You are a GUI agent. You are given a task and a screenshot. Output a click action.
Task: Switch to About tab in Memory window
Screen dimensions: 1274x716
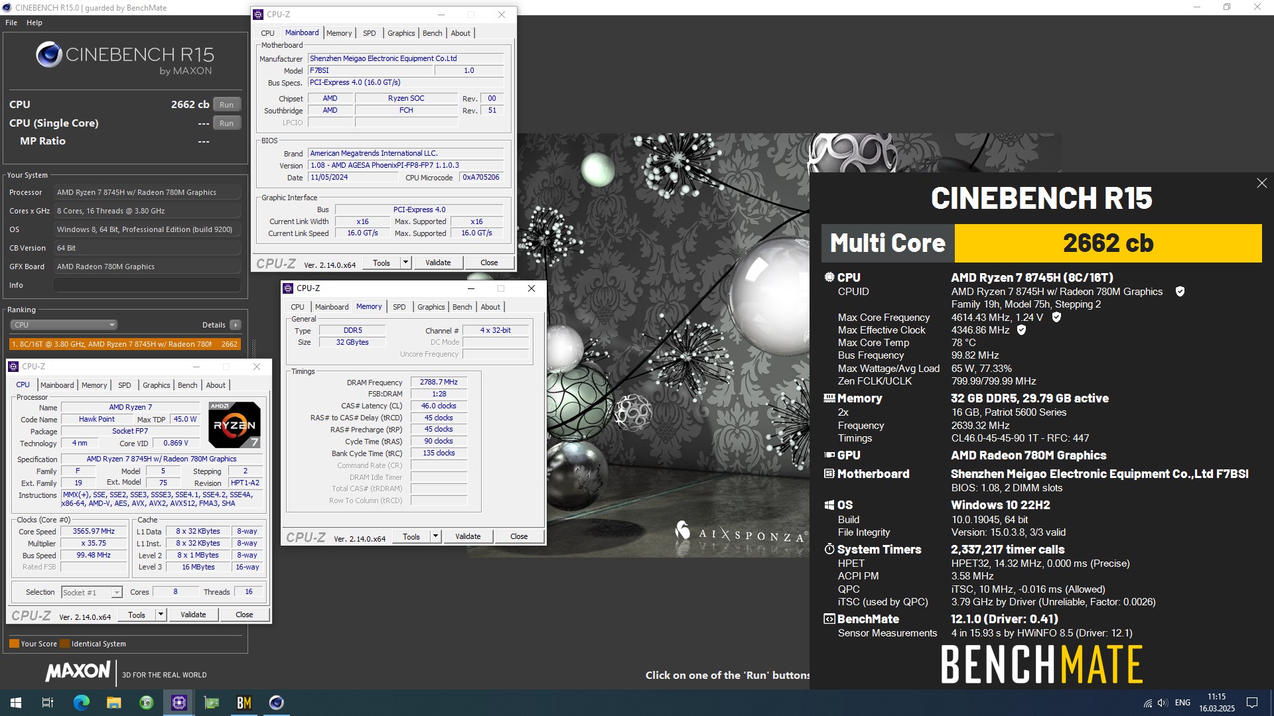(x=490, y=307)
